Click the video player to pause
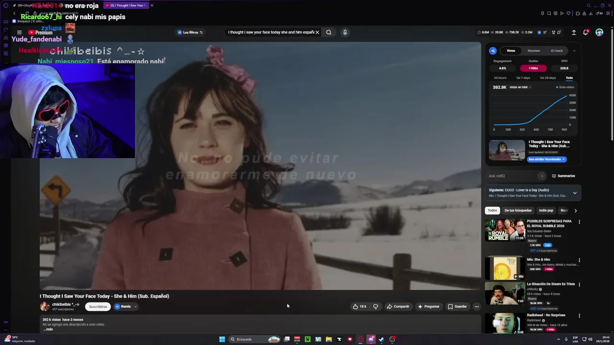This screenshot has height=345, width=614. tap(260, 166)
